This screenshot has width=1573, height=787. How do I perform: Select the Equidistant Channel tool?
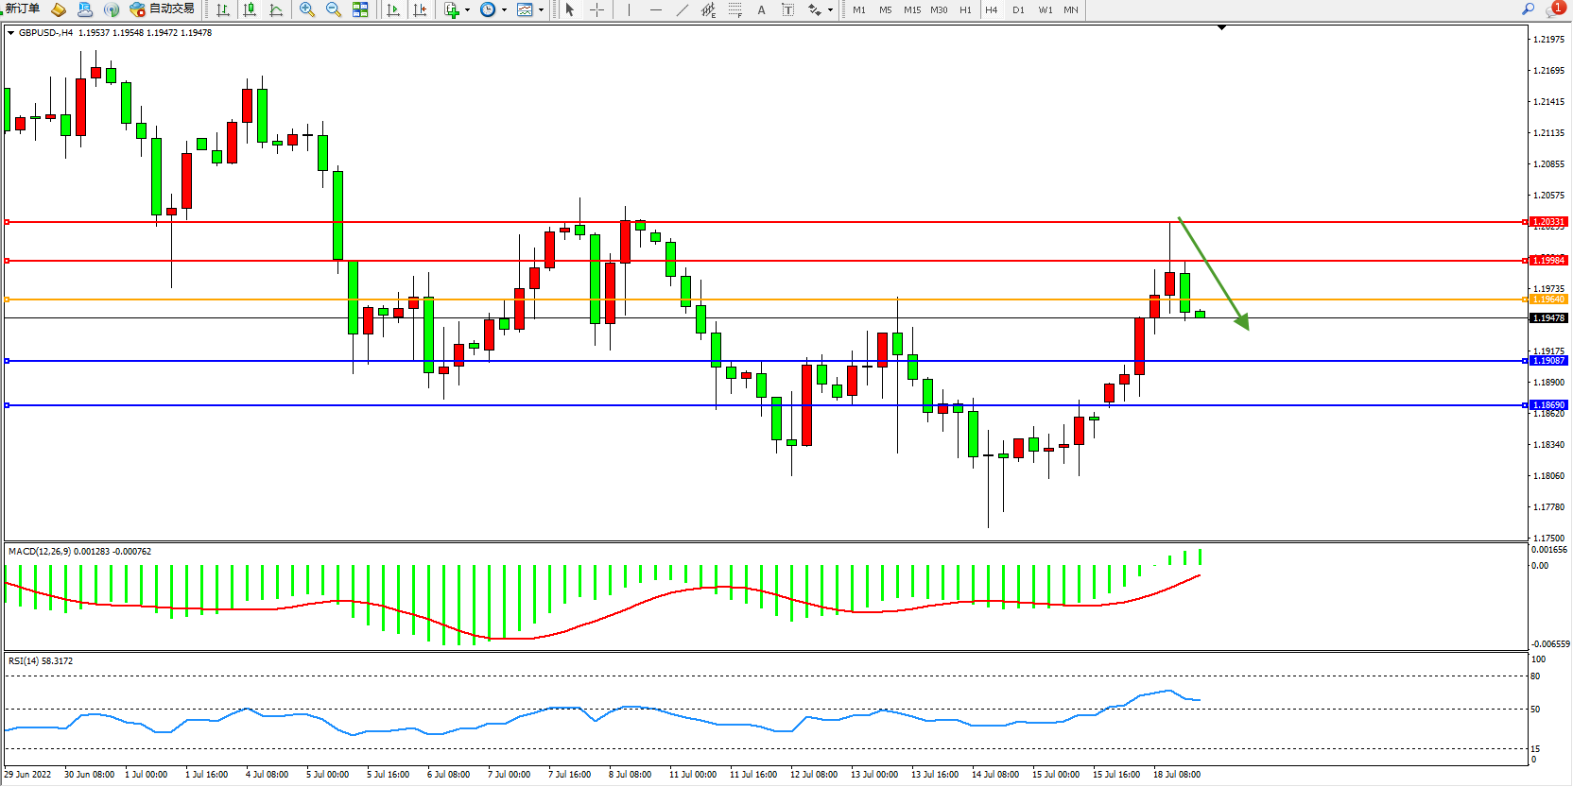tap(708, 9)
